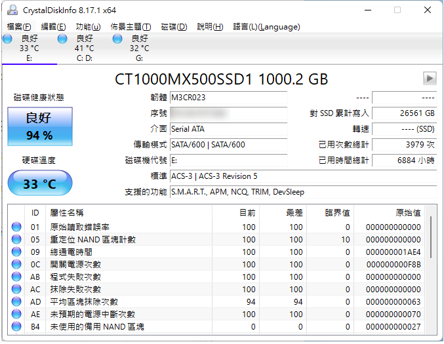Viewport: 444px width, 344px height.
Task: Click the firmware field M3CR023
Action: click(228, 98)
